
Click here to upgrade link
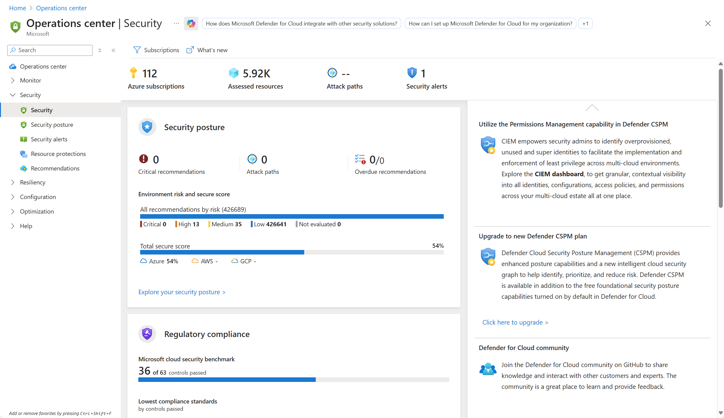(x=515, y=322)
